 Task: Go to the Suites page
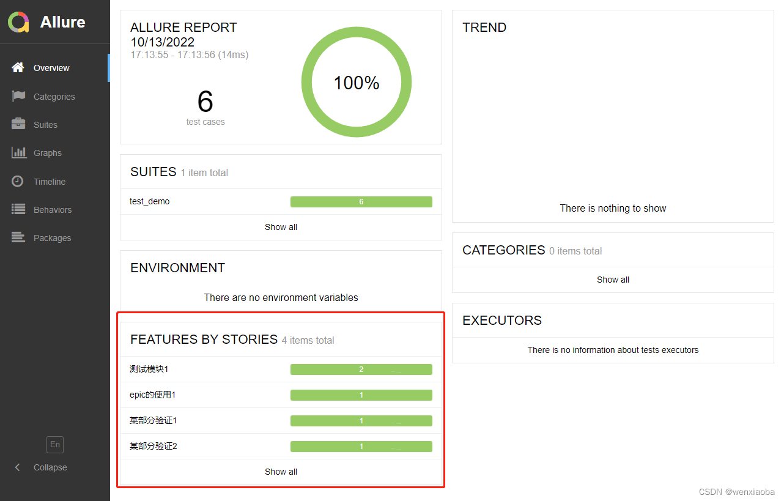click(x=55, y=125)
